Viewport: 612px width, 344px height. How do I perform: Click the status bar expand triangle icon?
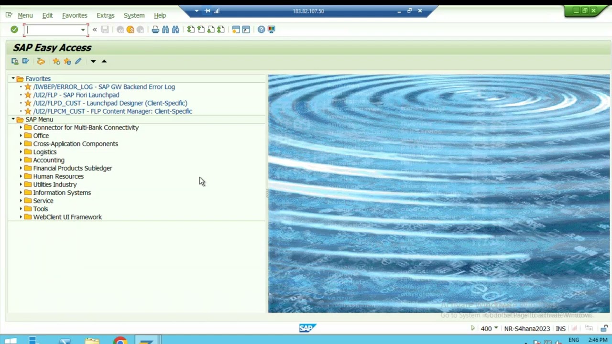pos(472,328)
